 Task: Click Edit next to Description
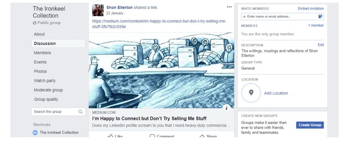click(321, 45)
